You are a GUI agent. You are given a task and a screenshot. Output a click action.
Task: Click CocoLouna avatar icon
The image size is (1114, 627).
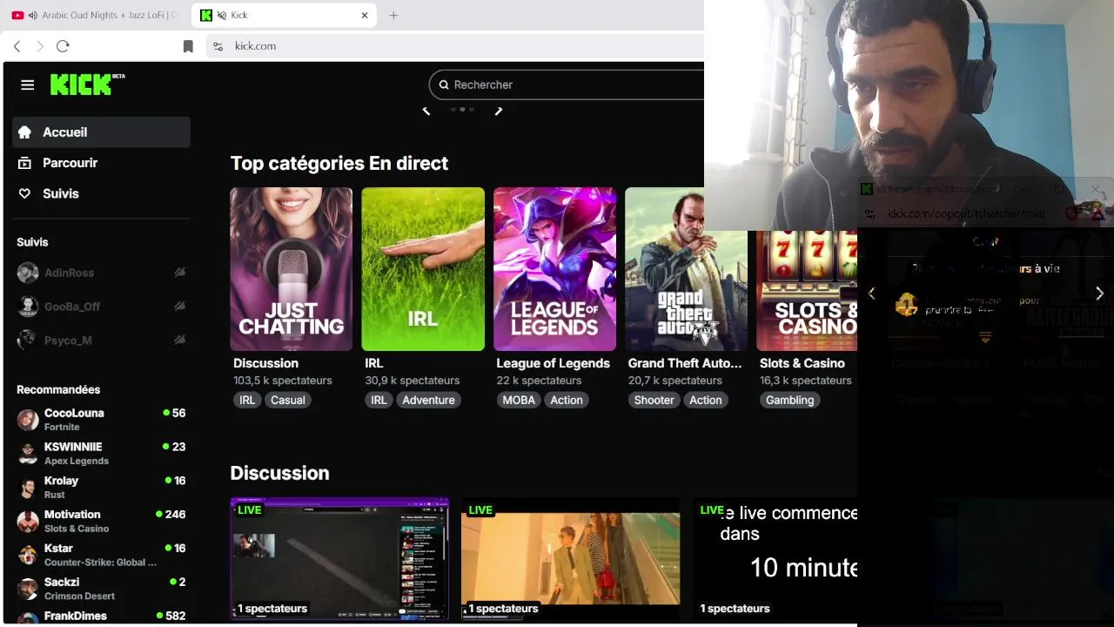point(28,420)
